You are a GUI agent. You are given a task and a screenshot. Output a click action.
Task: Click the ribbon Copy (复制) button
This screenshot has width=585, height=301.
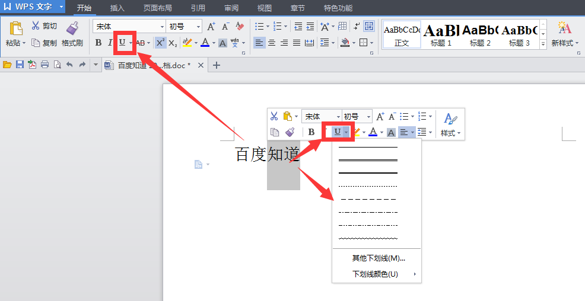(44, 43)
